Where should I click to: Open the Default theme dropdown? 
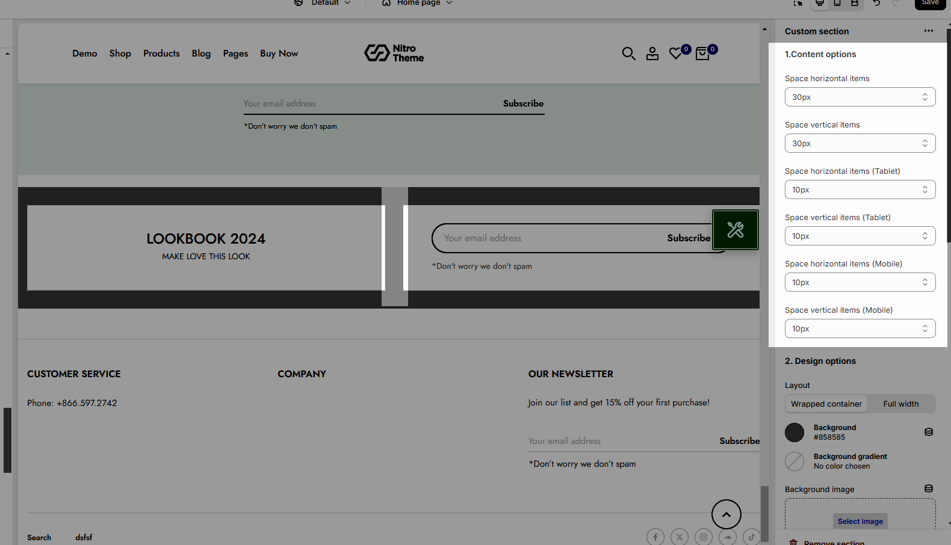tap(330, 3)
